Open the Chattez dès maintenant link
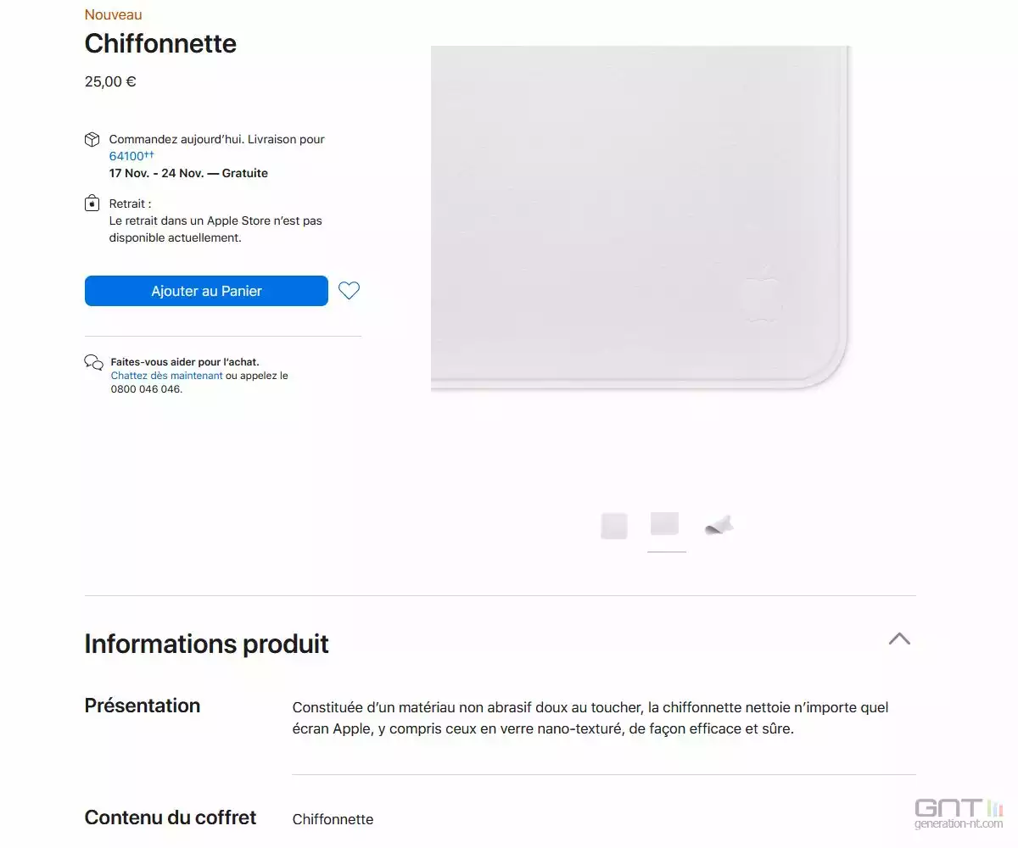Screen dimensions: 1018x848 point(166,376)
